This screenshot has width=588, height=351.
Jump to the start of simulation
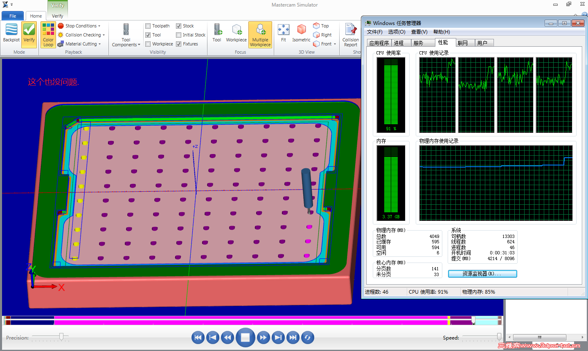[198, 337]
